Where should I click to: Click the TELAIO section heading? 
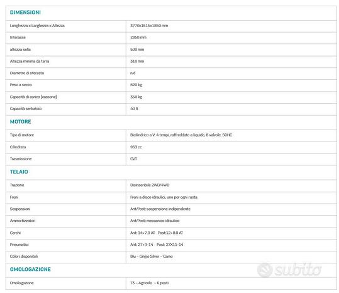[x=19, y=172]
